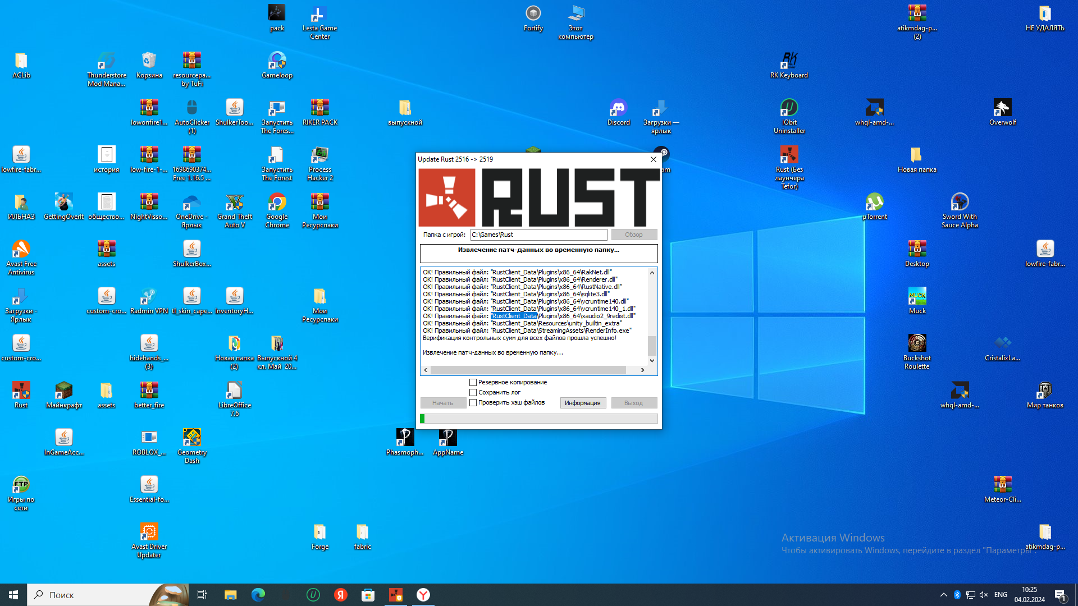Click the ENG language indicator
The image size is (1078, 606).
(1001, 595)
